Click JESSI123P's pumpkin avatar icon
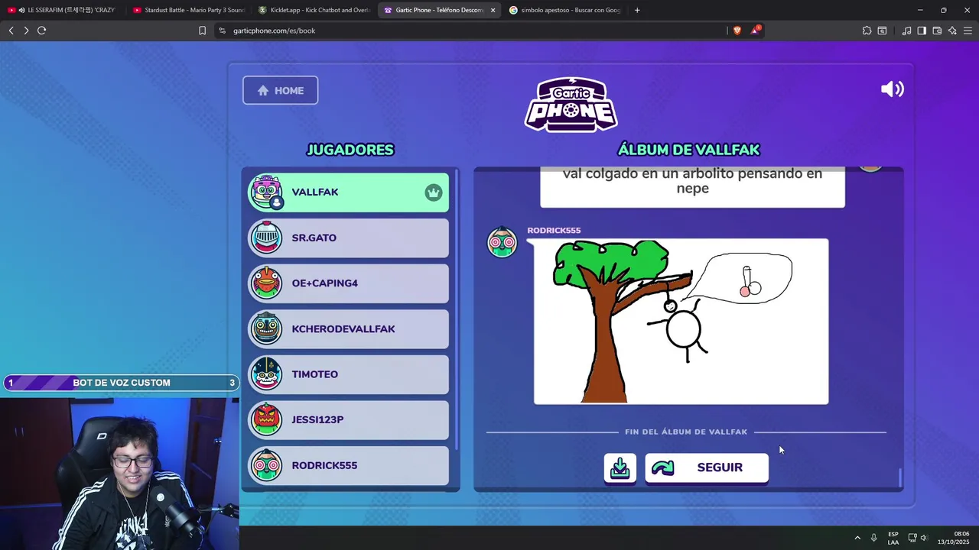The width and height of the screenshot is (979, 550). [x=266, y=419]
